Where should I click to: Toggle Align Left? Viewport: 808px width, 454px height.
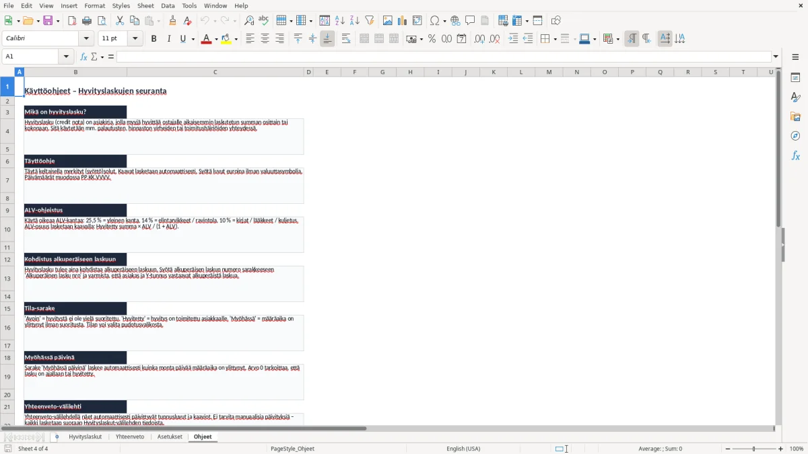(250, 39)
